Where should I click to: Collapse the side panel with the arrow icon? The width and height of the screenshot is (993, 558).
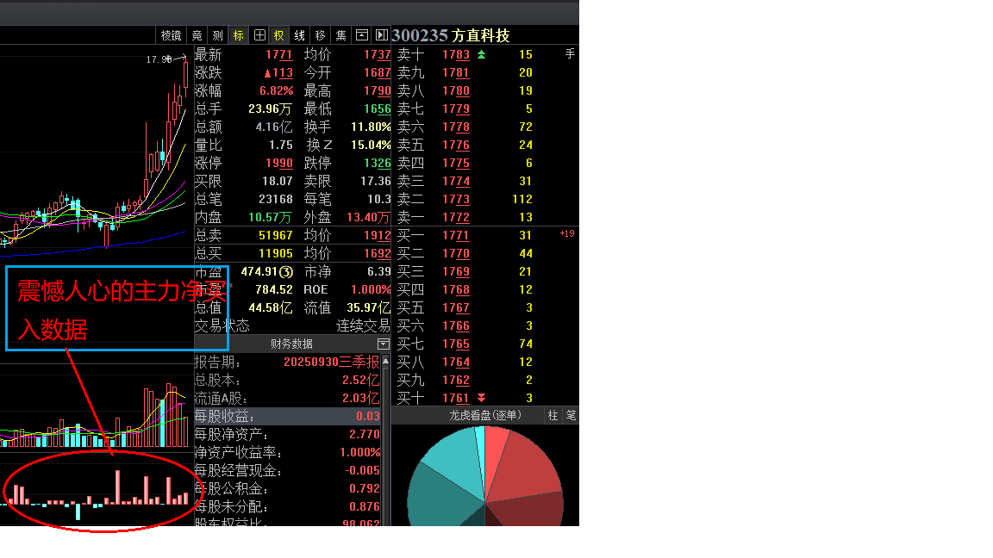click(381, 35)
